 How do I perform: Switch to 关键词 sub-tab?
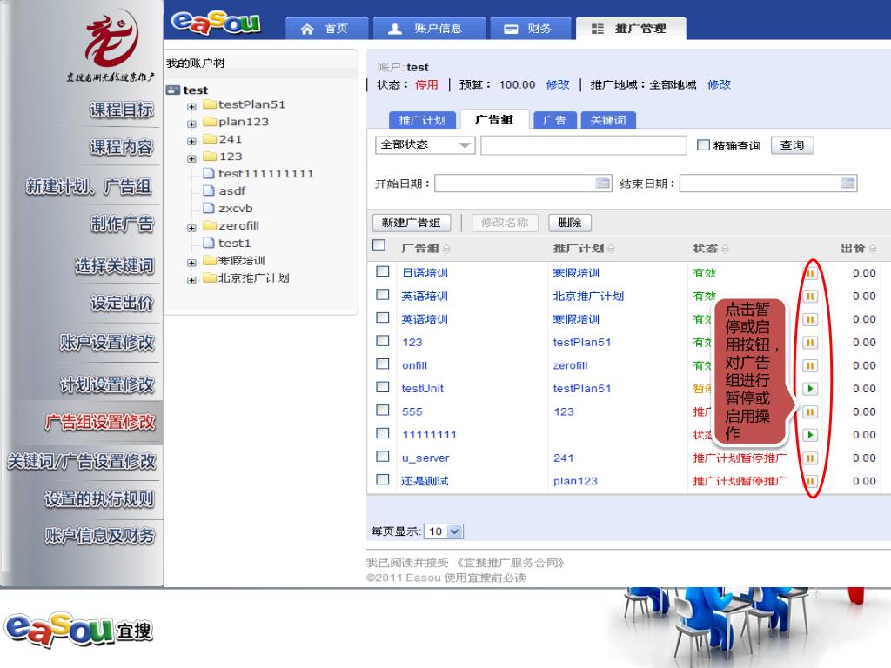pos(608,120)
